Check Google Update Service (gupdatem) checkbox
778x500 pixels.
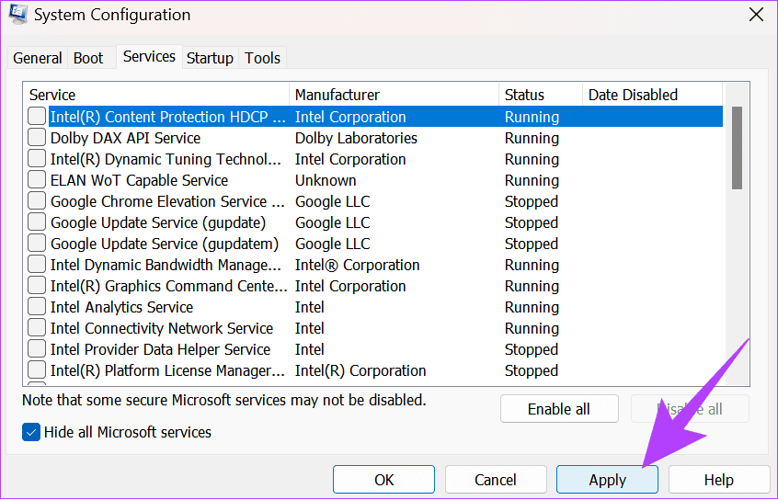coord(37,244)
